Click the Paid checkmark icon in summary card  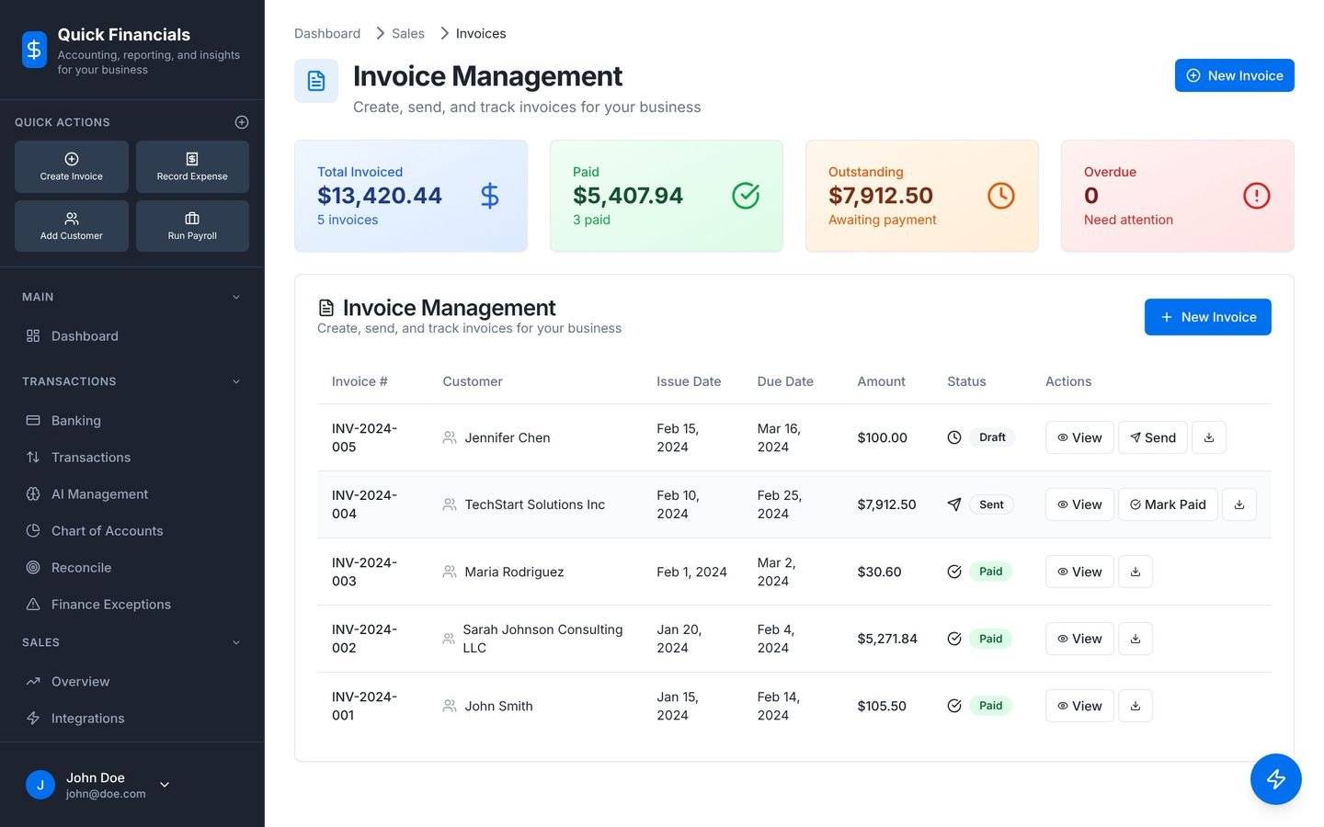click(746, 196)
